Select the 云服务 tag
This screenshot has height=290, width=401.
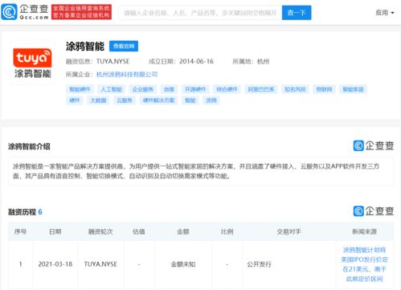coord(125,100)
